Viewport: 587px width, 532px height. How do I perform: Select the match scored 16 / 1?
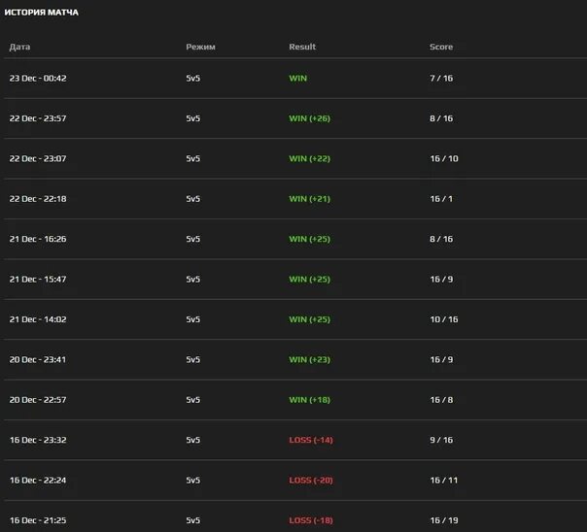point(441,199)
